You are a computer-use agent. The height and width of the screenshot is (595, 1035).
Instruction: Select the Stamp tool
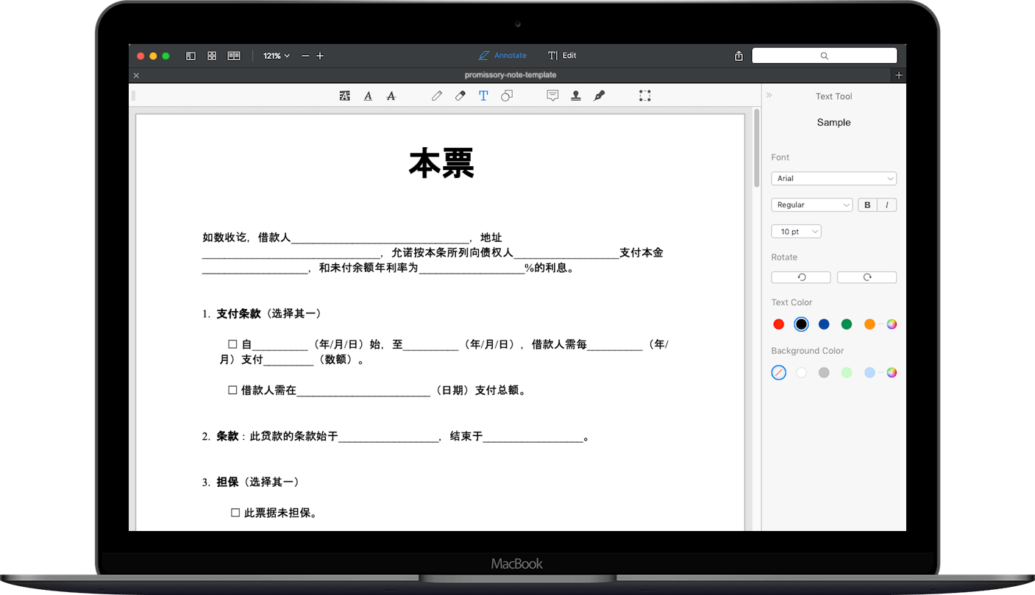tap(576, 96)
